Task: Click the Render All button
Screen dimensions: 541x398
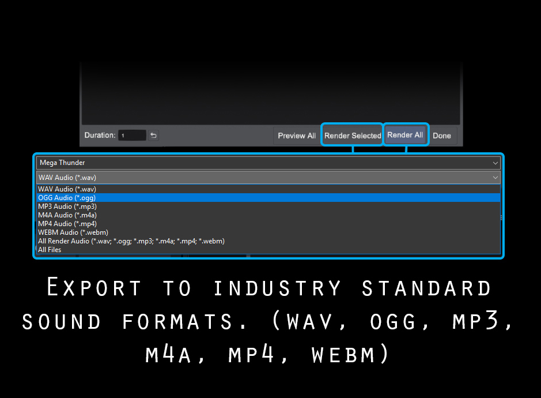Action: coord(405,135)
